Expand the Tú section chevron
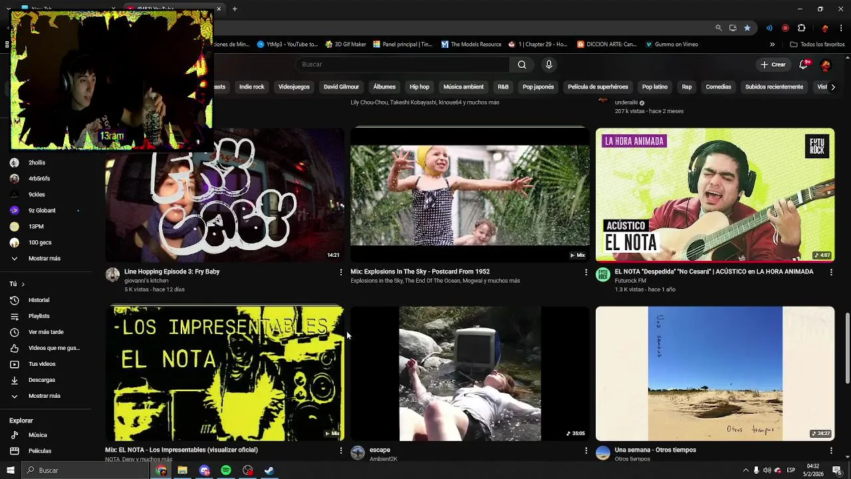851x479 pixels. [23, 284]
